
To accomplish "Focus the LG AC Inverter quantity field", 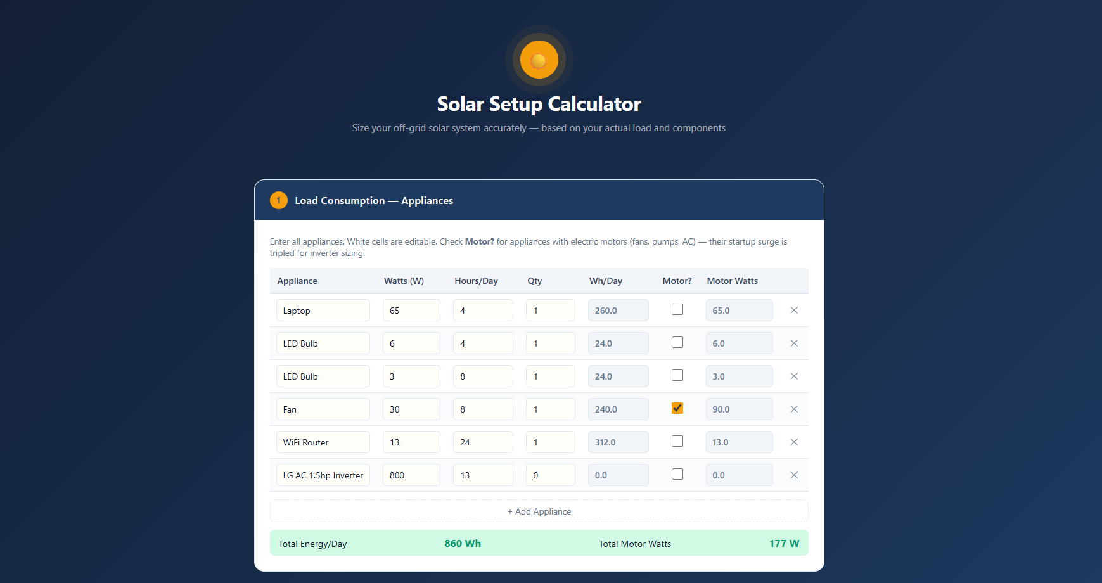I will [x=550, y=475].
